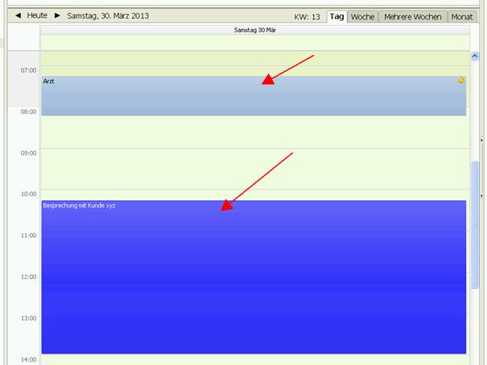Click the reminder bell on Arzt event
The height and width of the screenshot is (365, 487).
[461, 80]
